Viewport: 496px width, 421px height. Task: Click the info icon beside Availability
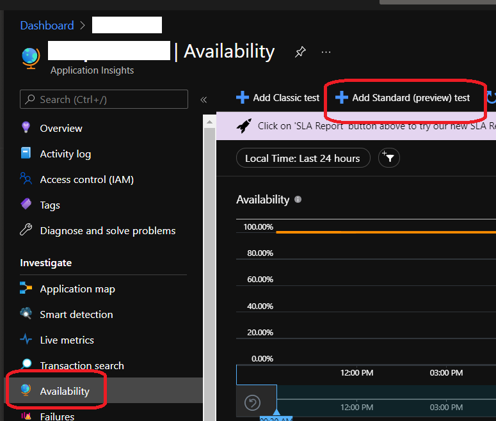pyautogui.click(x=298, y=200)
